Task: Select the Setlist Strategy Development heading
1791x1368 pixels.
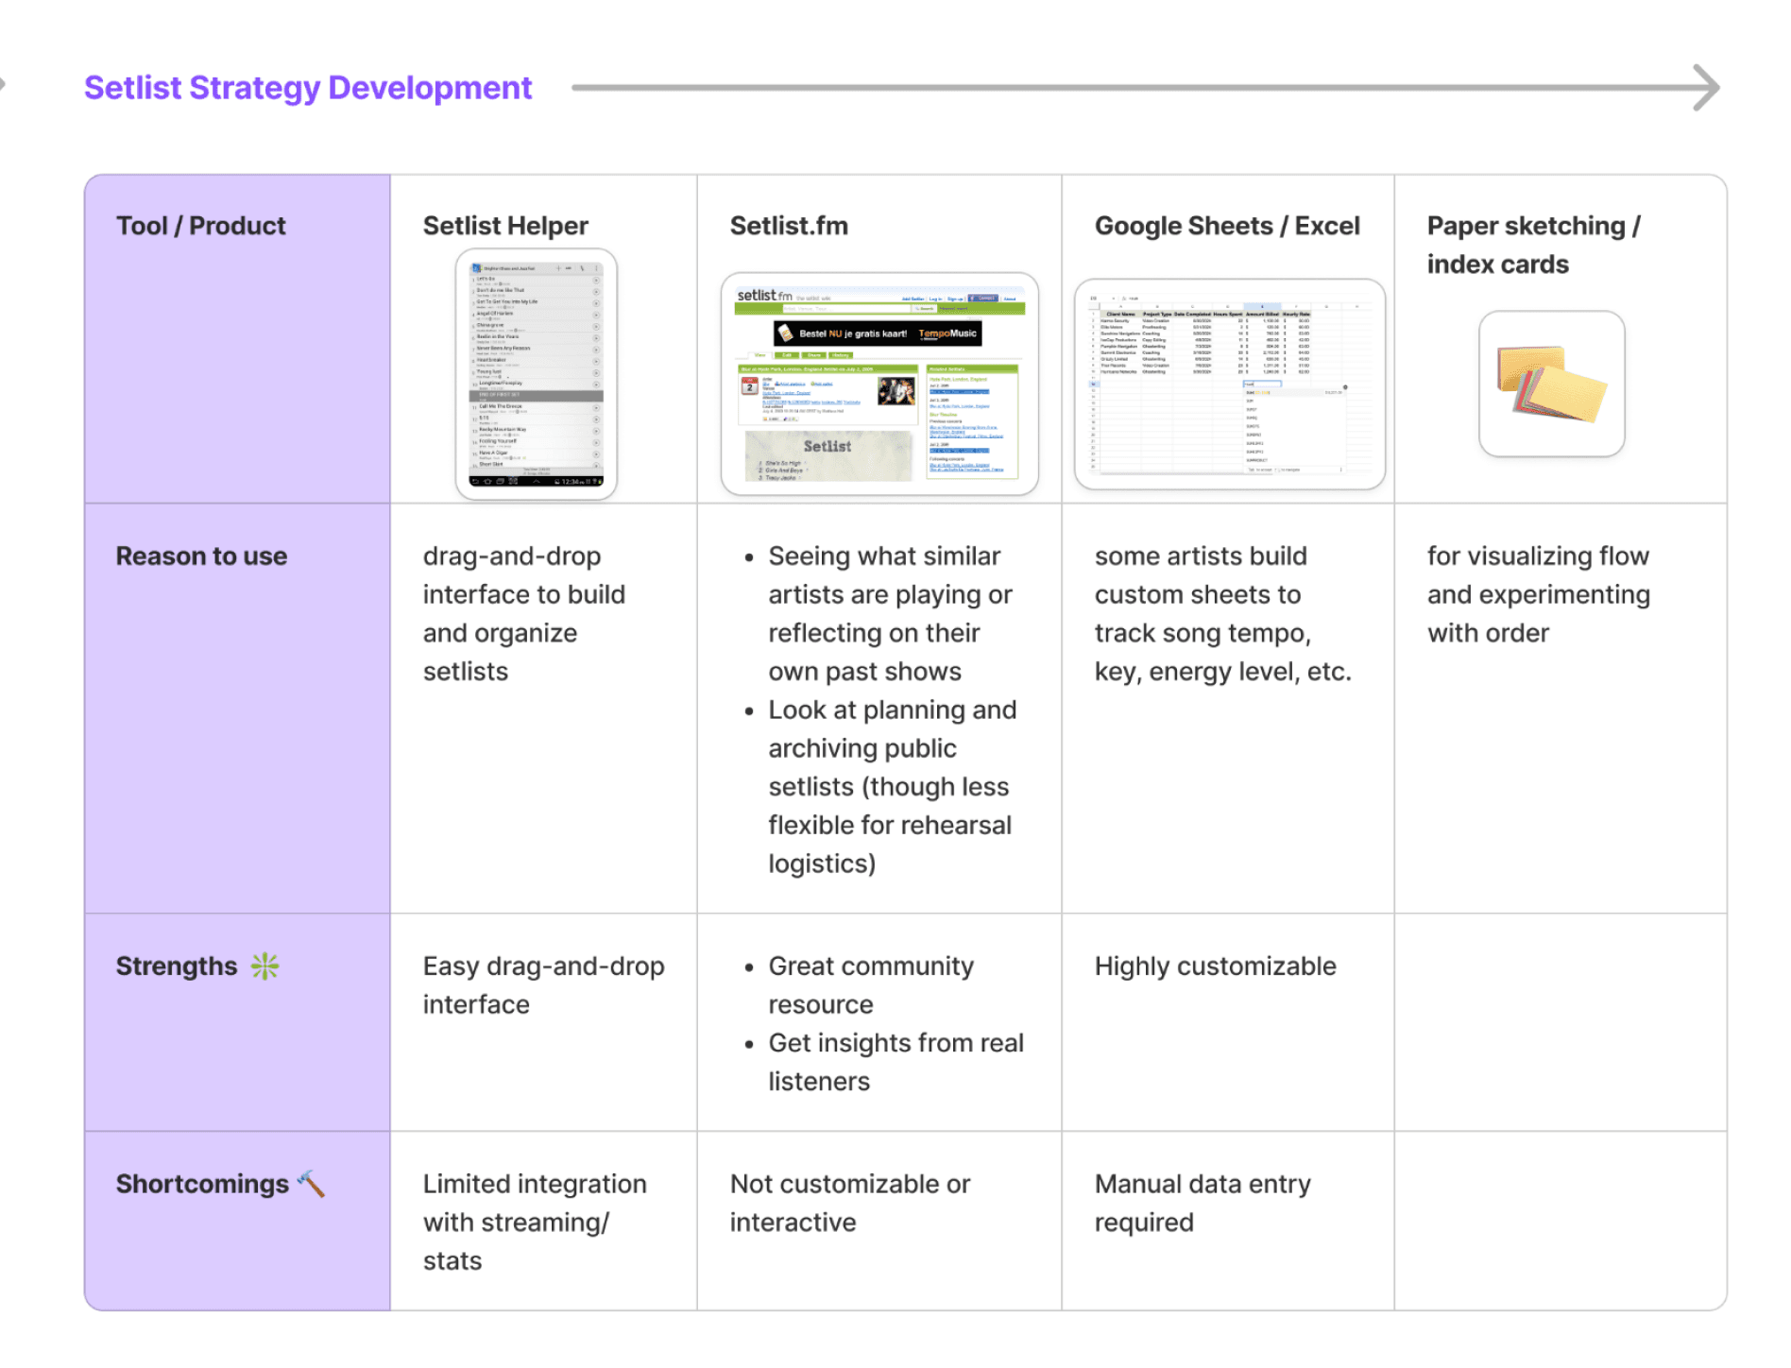Action: [x=308, y=88]
